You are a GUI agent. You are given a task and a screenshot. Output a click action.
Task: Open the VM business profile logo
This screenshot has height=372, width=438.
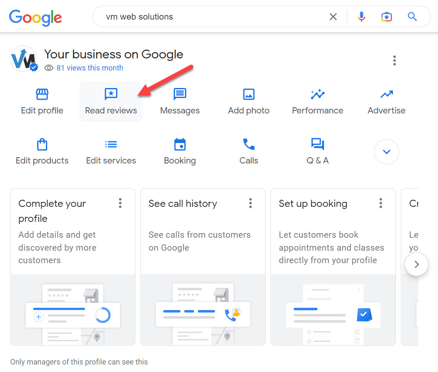pos(23,59)
